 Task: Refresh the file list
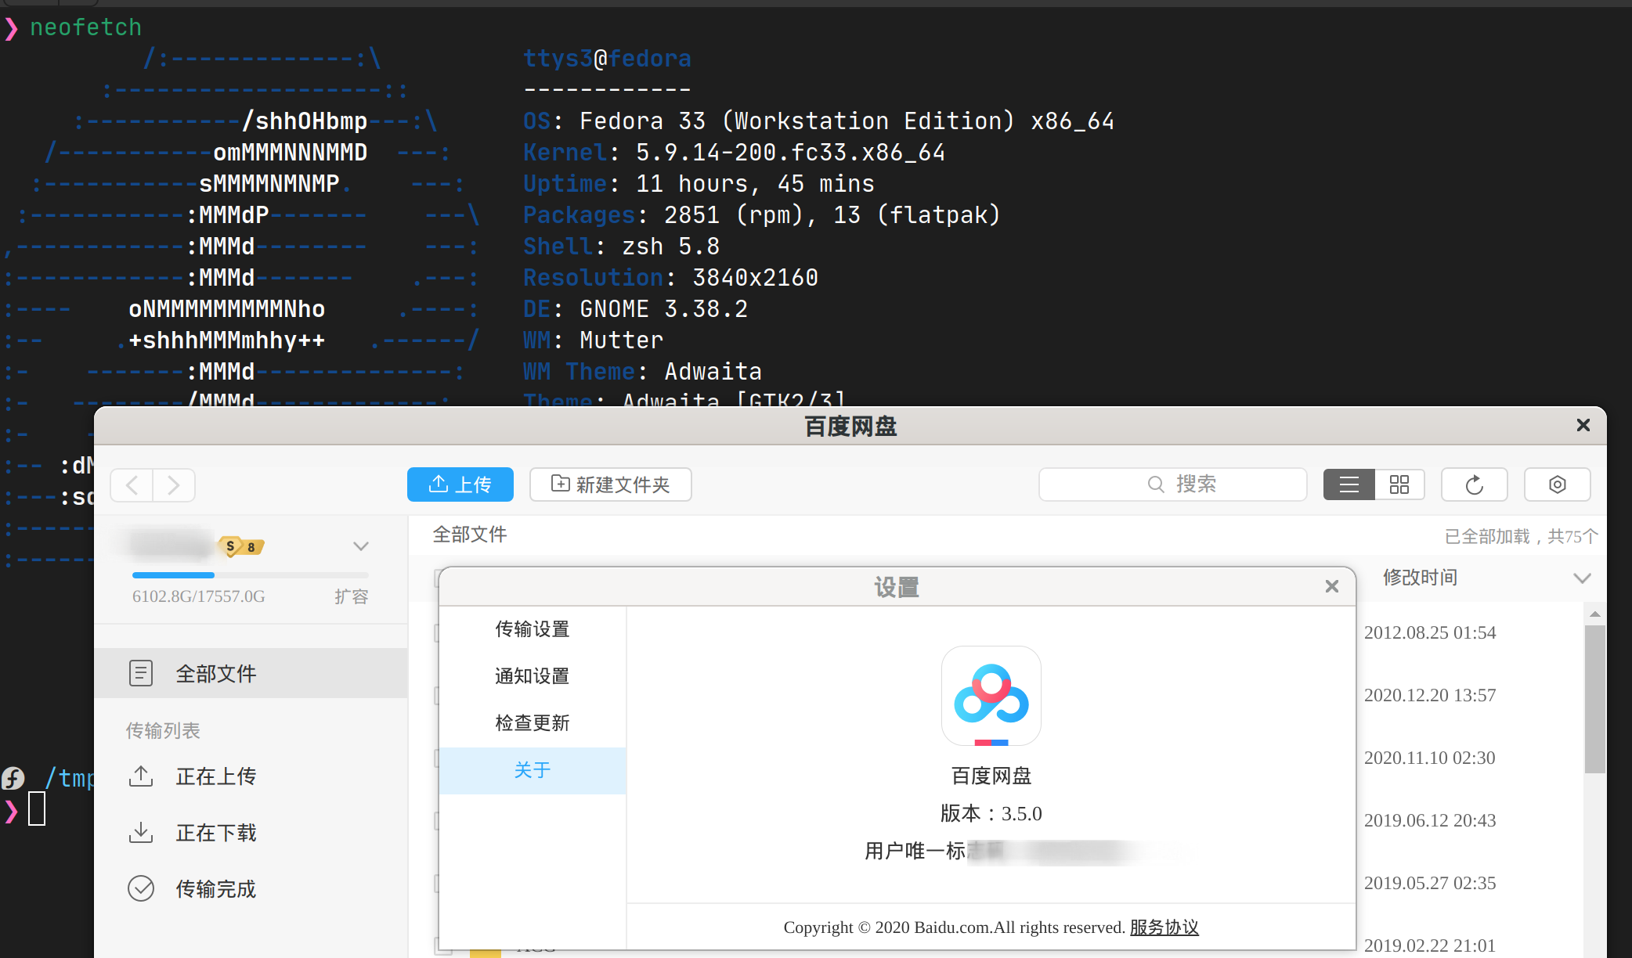[1475, 484]
